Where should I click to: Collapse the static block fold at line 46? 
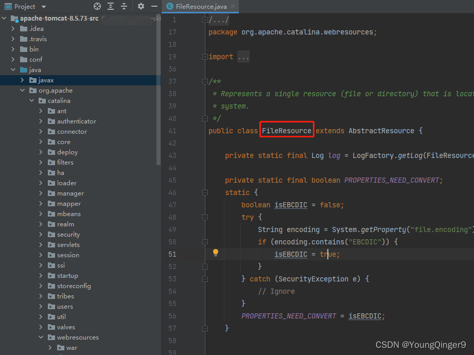point(205,193)
